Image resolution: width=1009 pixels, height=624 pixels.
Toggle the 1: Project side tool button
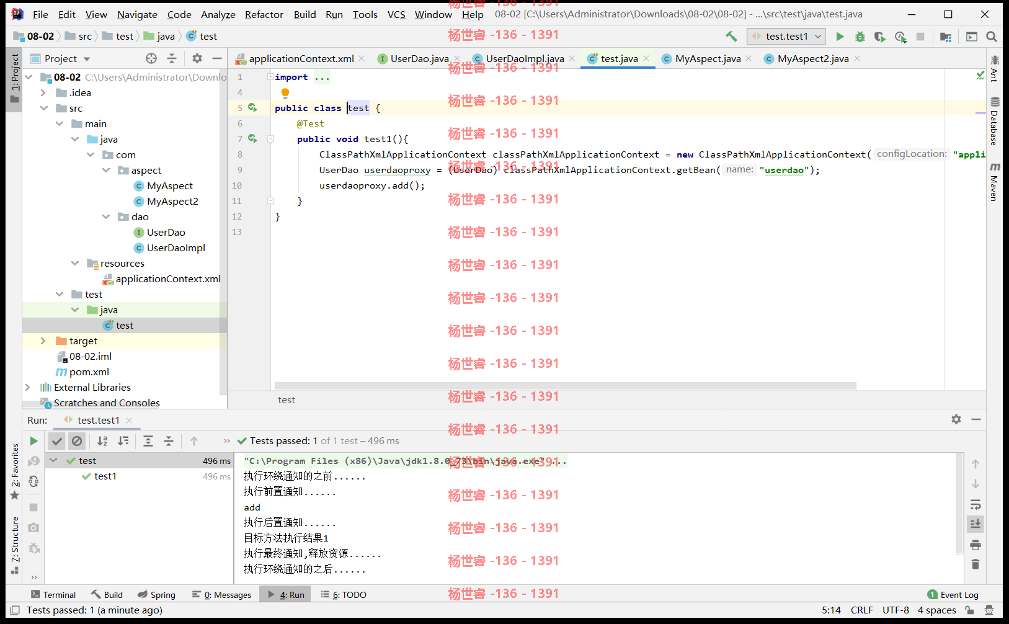coord(15,79)
